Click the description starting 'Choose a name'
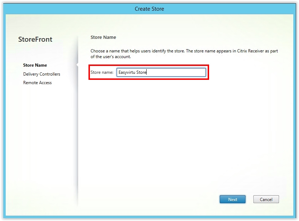The height and width of the screenshot is (221, 299). pos(184,54)
